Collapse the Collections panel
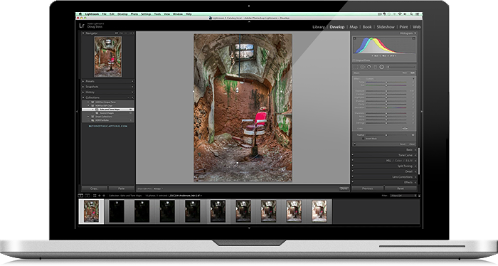Viewport: 498px width, 266px height. 83,97
